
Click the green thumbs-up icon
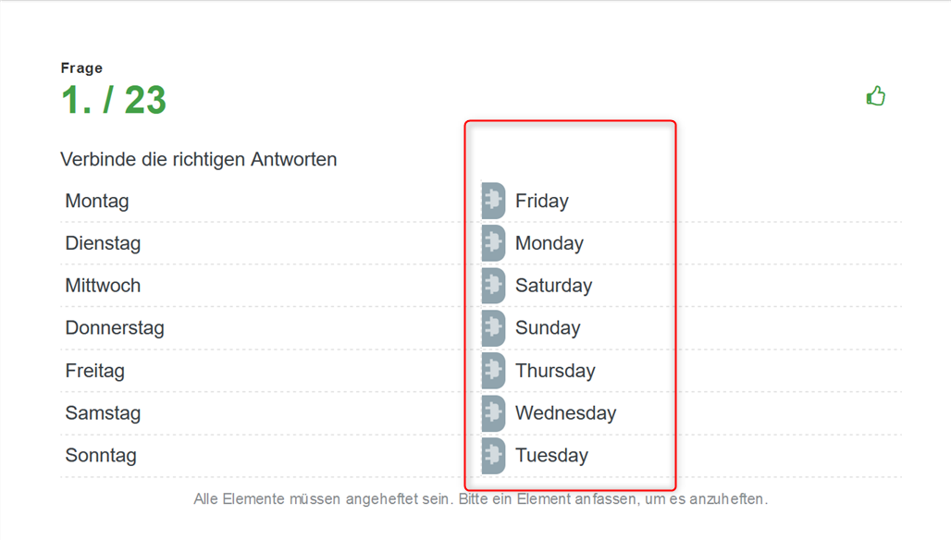[x=875, y=96]
